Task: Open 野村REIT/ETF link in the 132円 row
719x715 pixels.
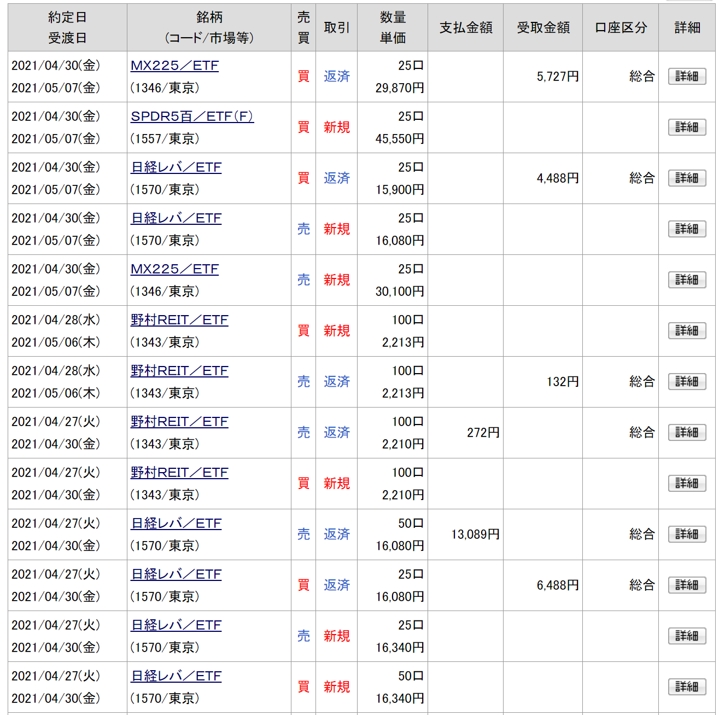Action: (179, 371)
